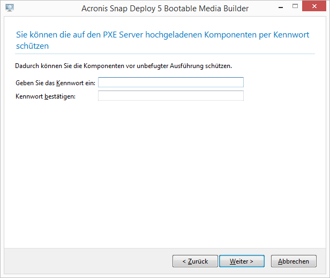Click the blue PXE Server heading text
The width and height of the screenshot is (330, 278).
[x=162, y=40]
